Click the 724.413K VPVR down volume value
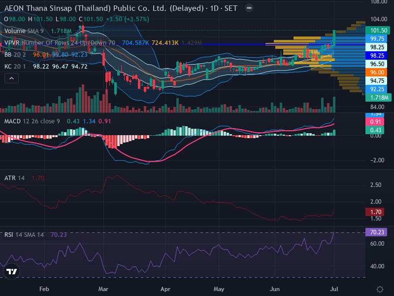394x296 pixels. coord(165,43)
